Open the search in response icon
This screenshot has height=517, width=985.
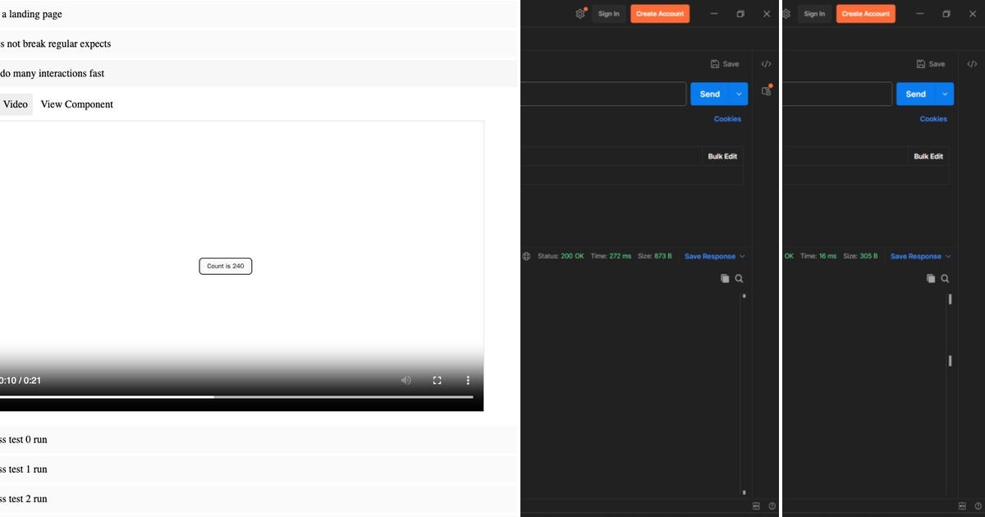[x=740, y=278]
